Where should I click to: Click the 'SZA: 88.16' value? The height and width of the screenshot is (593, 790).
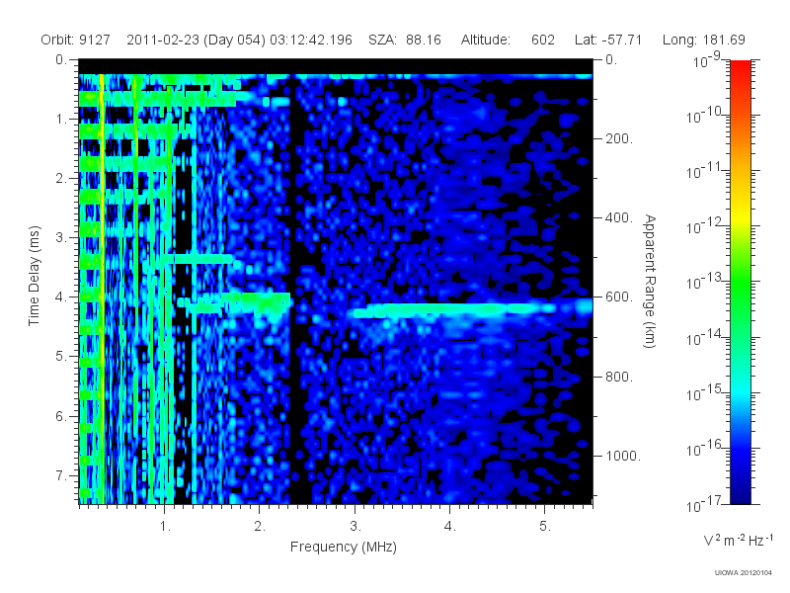pos(405,40)
